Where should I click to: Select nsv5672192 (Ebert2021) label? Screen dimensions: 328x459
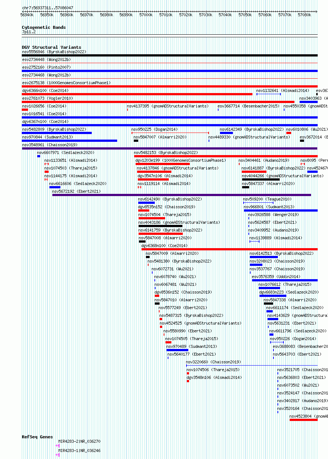76,191
